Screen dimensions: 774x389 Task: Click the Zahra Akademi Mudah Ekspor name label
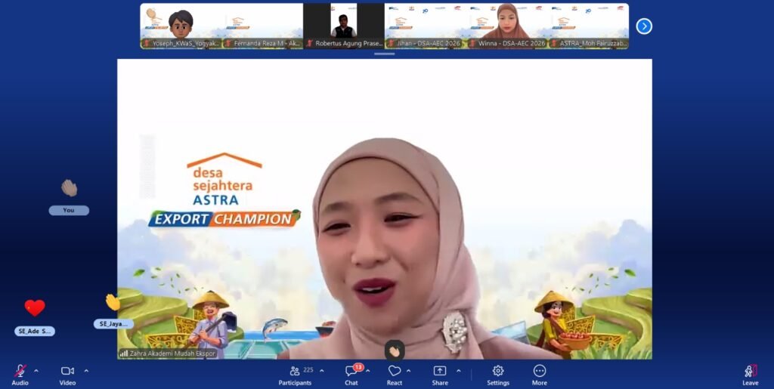(172, 353)
